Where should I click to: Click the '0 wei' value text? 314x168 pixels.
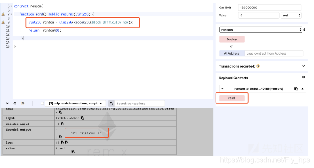coord(60,148)
